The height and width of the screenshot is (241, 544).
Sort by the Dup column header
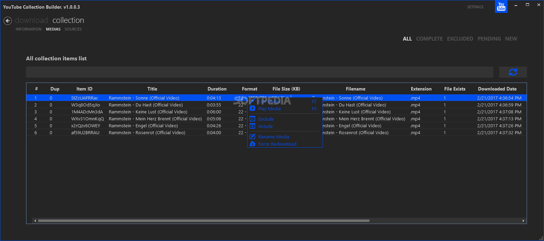point(55,89)
